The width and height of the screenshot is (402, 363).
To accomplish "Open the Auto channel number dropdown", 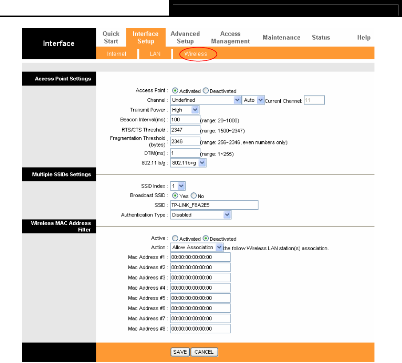I will coord(253,100).
